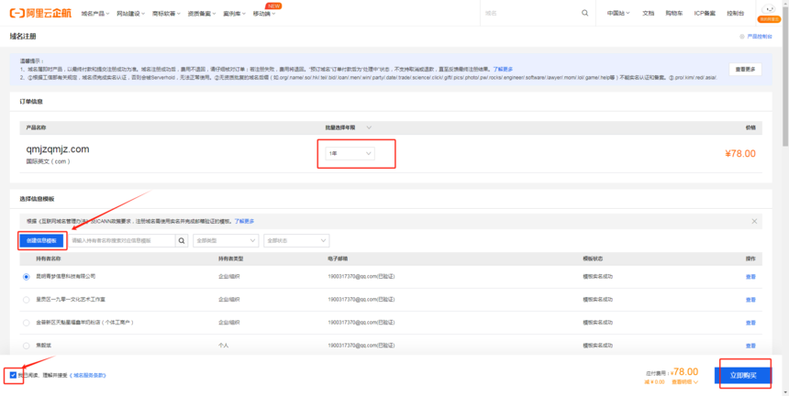Select the 呈贡区一九零一文化艺术工作室 radio button

coord(25,299)
